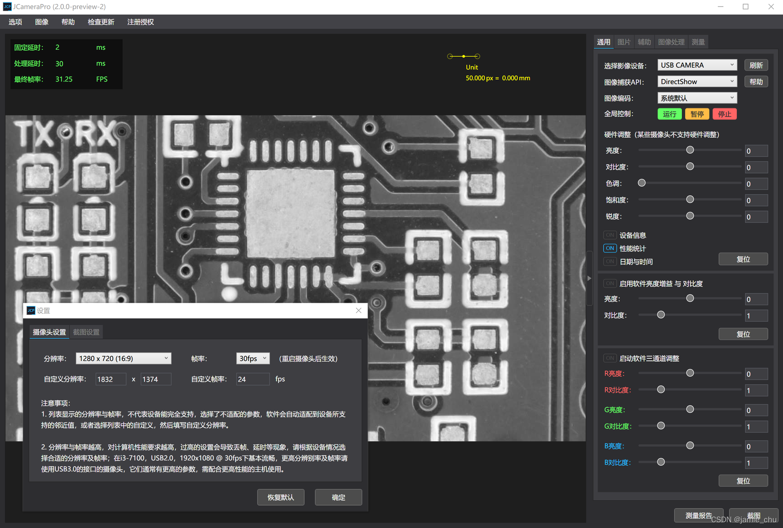
Task: Open the 分辨率 1280 x 720 dropdown
Action: click(x=123, y=358)
